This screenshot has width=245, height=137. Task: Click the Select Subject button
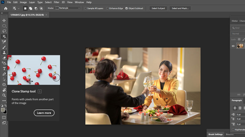[x=158, y=8]
